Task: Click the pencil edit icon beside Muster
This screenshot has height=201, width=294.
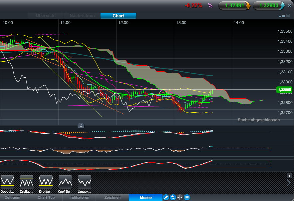Action: 166,197
